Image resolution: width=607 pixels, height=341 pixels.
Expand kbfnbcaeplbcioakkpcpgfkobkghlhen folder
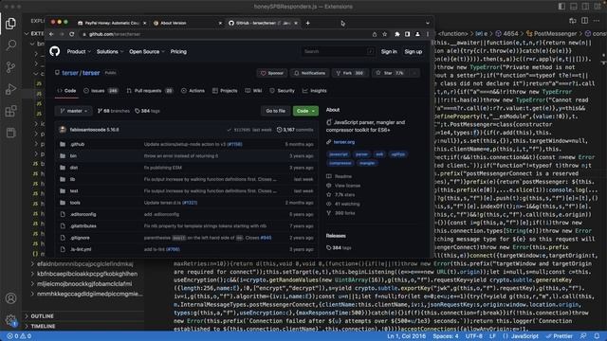coord(87,274)
